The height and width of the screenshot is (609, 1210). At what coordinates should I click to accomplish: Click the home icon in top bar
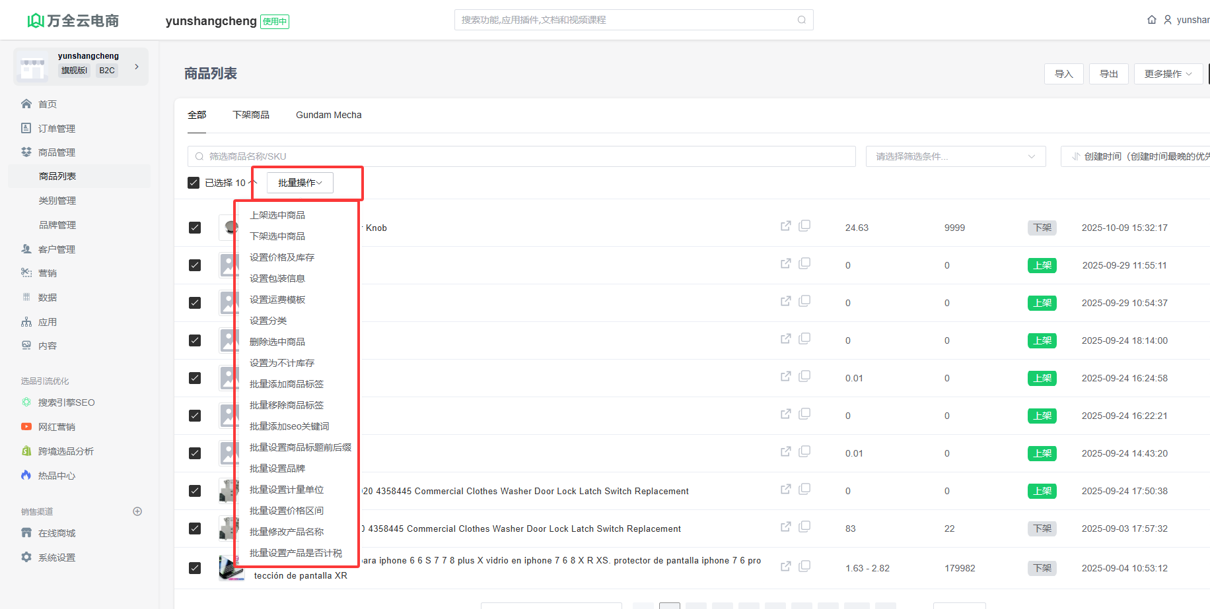tap(1152, 20)
